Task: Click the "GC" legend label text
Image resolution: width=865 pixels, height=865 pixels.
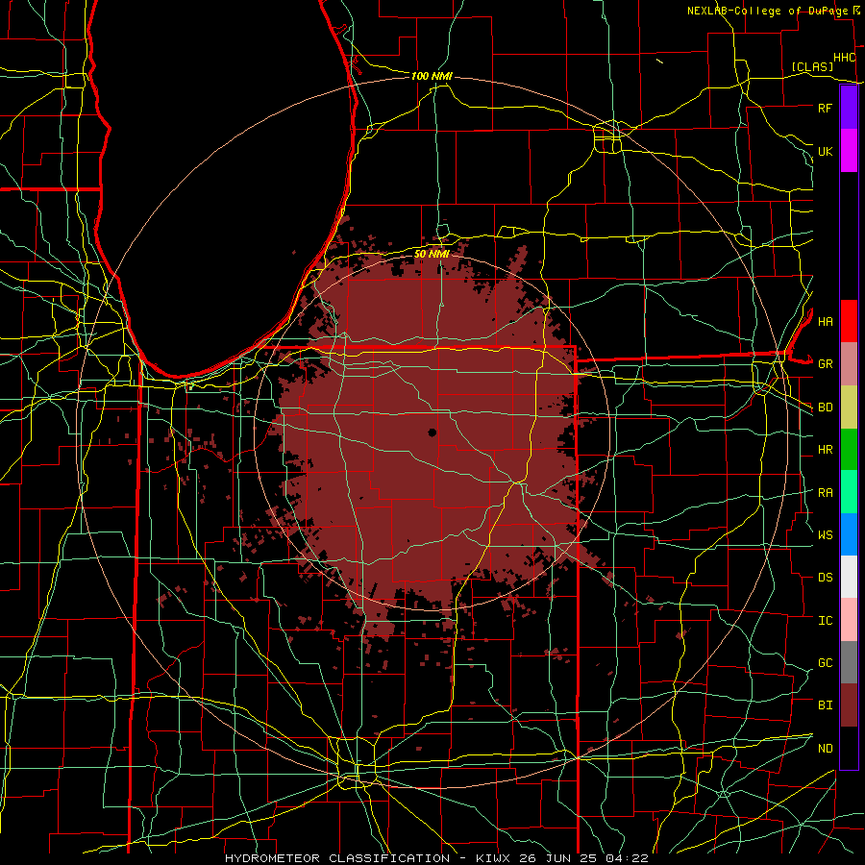Action: [x=825, y=662]
